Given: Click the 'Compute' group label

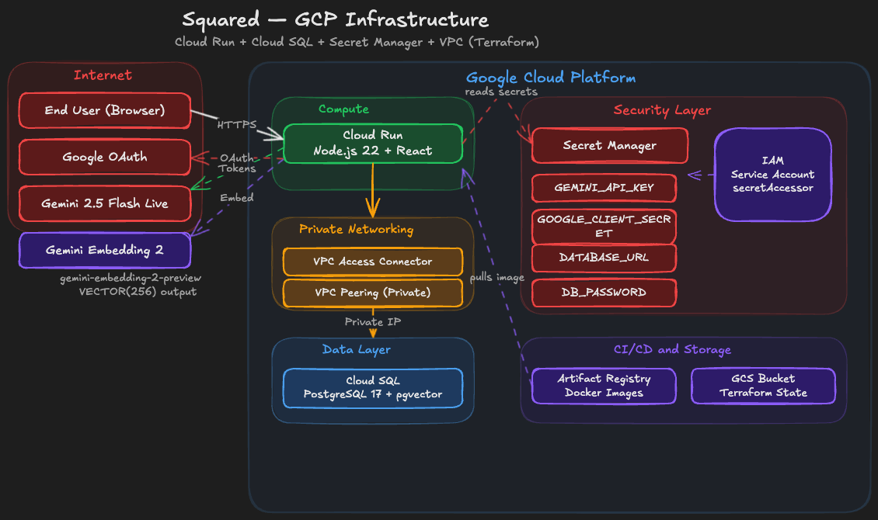Looking at the screenshot, I should click(343, 109).
